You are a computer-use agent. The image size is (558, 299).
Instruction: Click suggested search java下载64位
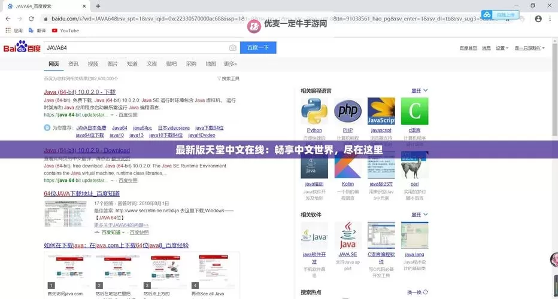coord(210,128)
